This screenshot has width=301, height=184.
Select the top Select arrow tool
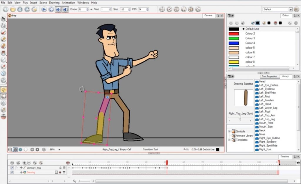(3, 18)
